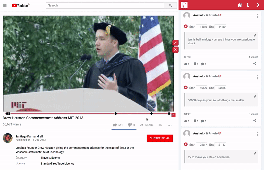This screenshot has height=170, width=264.
Task: Click the red scissors clip button beside video
Action: click(x=175, y=50)
